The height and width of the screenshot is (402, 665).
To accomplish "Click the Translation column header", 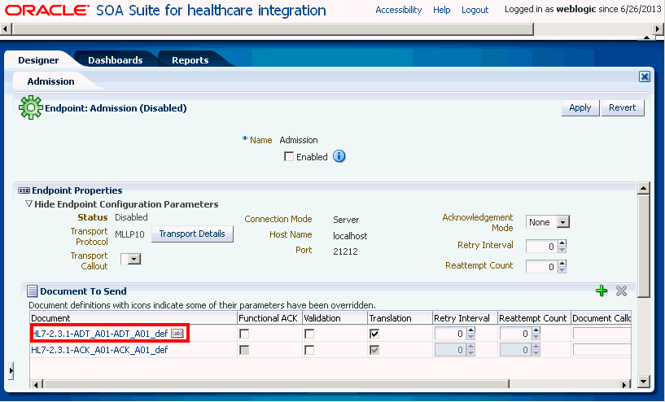I will pos(400,318).
